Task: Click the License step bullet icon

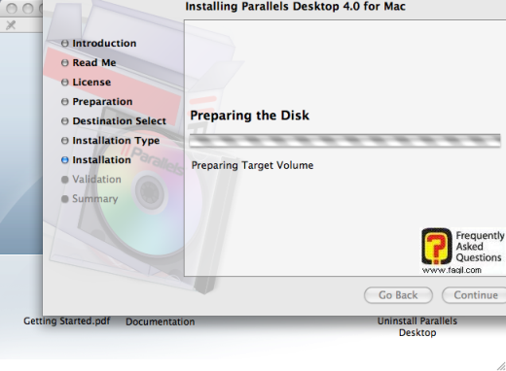Action: 65,83
